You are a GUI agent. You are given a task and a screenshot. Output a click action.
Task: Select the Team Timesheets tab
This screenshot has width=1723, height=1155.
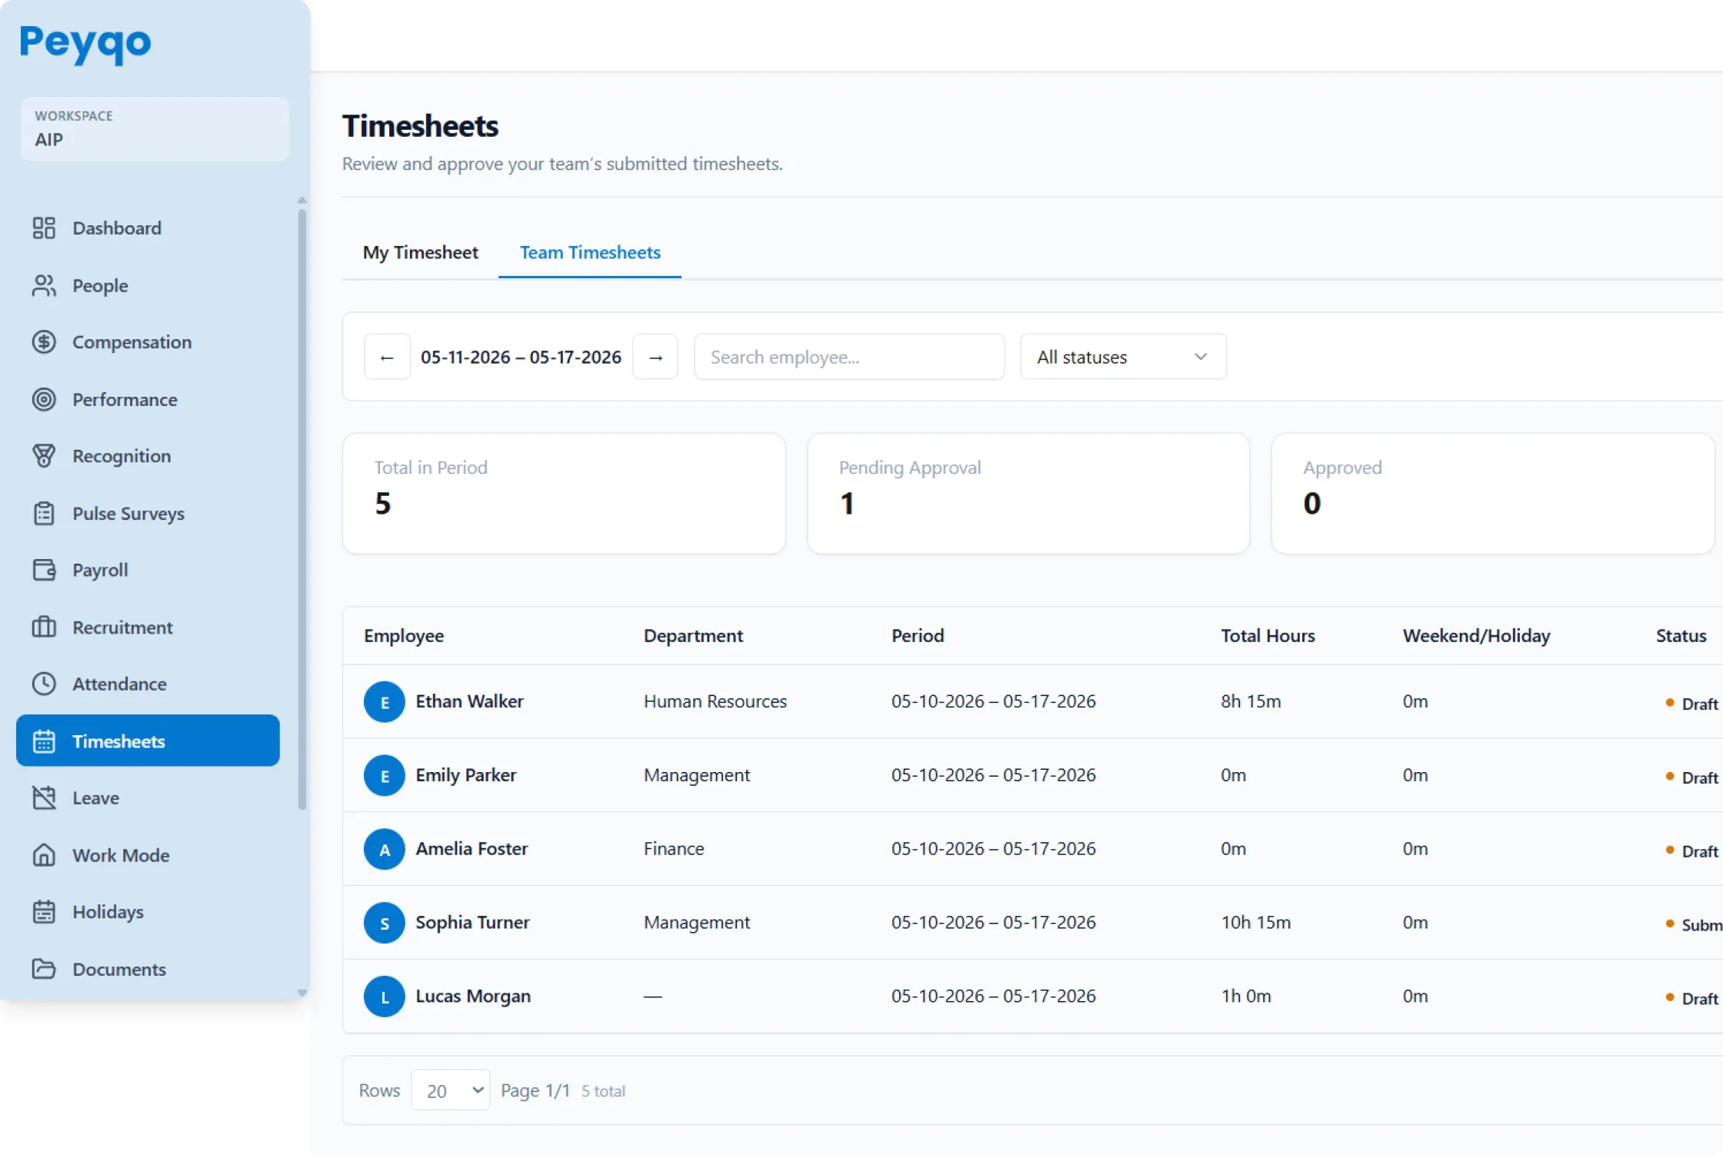point(590,252)
